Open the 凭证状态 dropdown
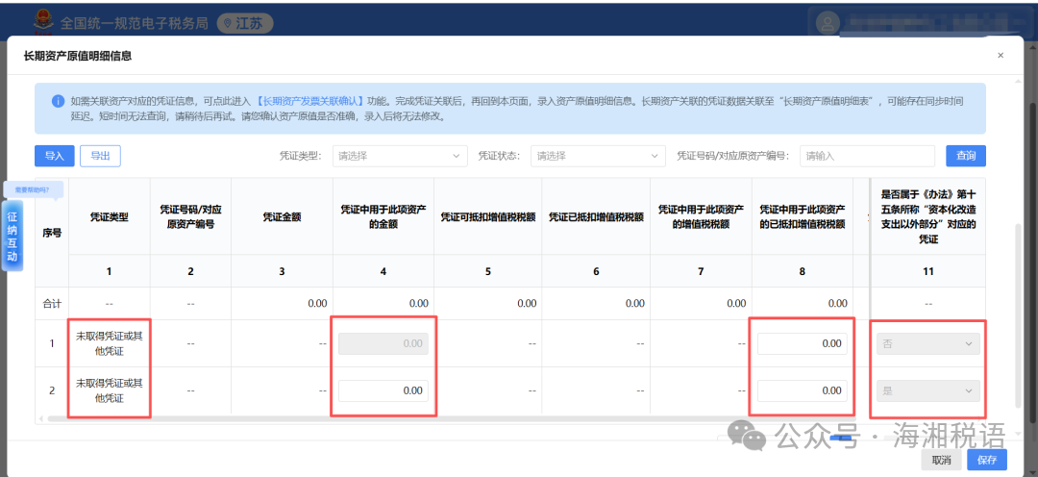The height and width of the screenshot is (477, 1038). point(599,156)
